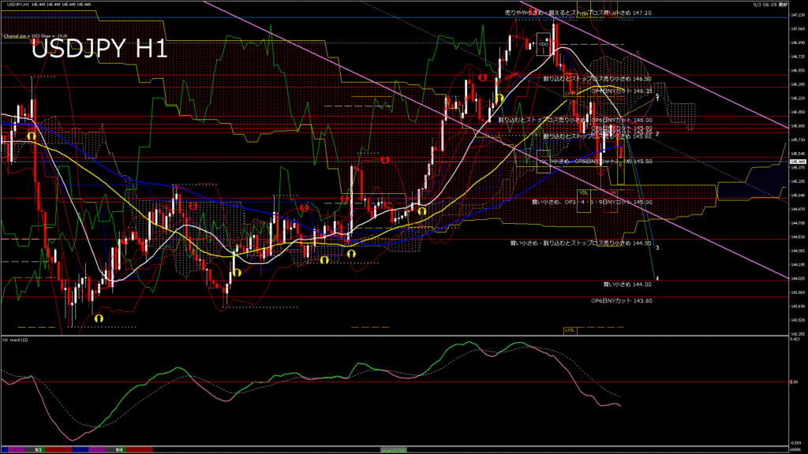Viewport: 808px width, 454px height.
Task: Select the 9/4 date on the bottom bar
Action: [x=119, y=450]
